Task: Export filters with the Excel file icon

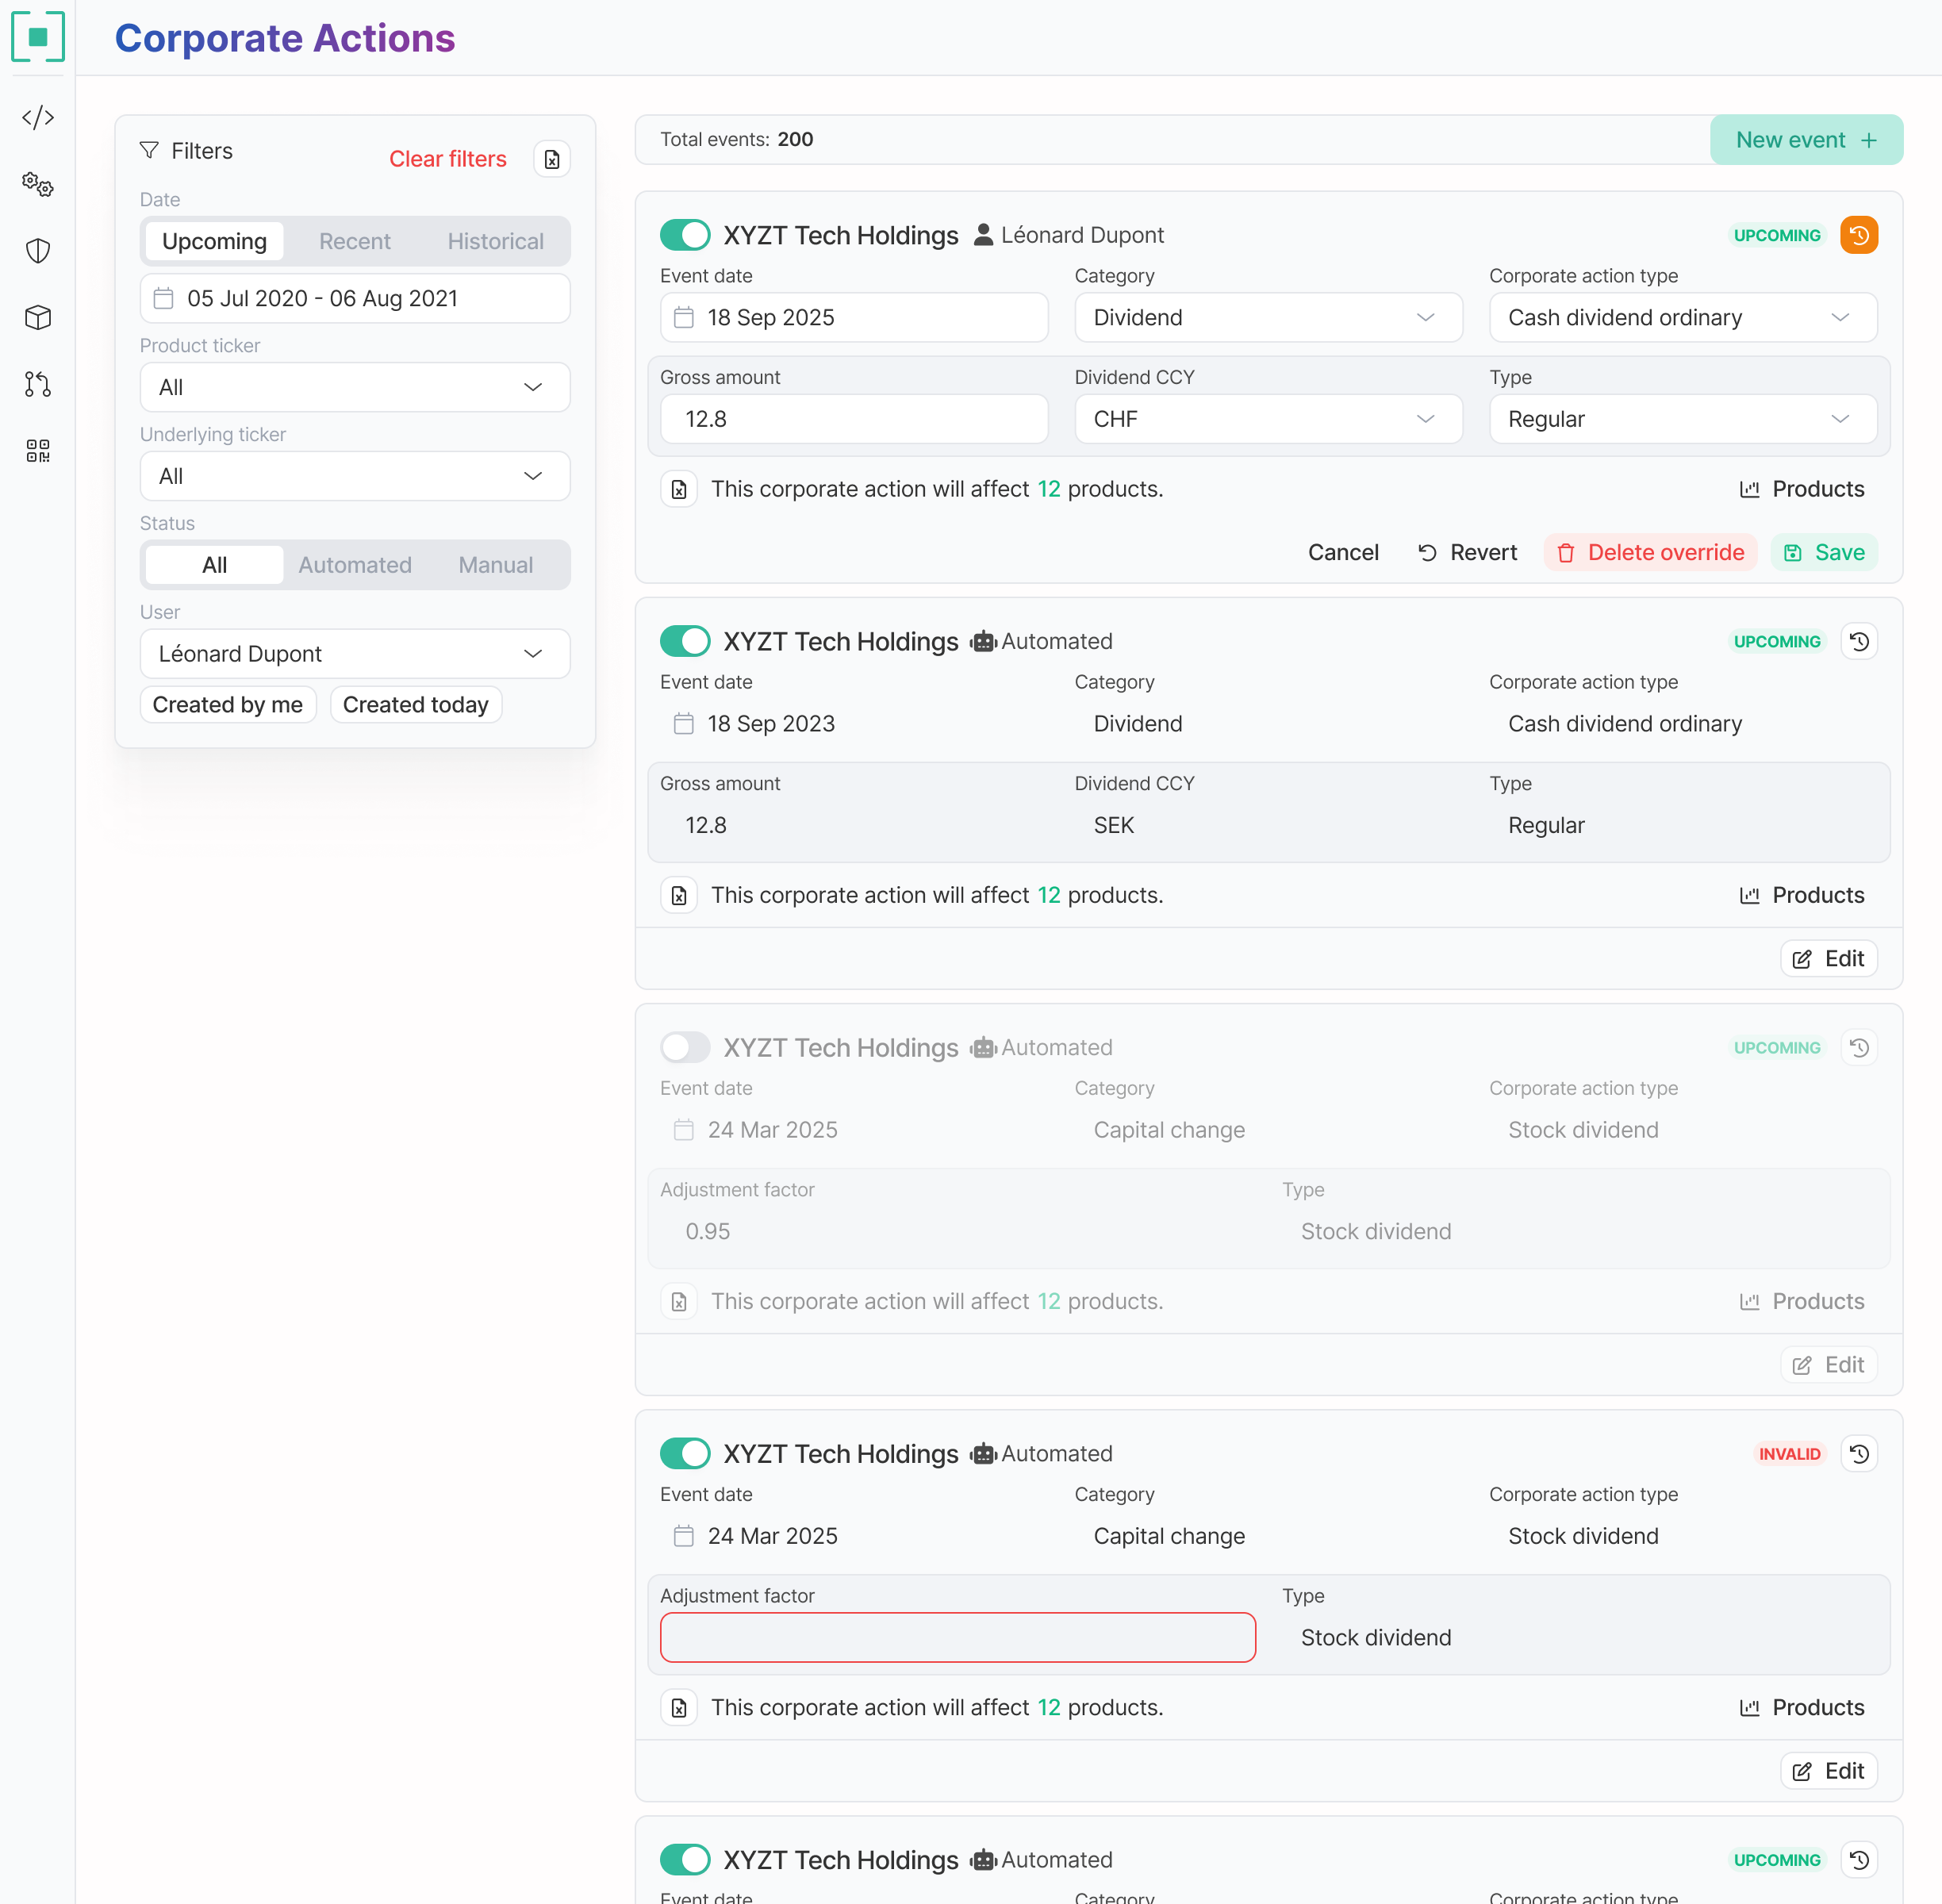Action: pos(551,159)
